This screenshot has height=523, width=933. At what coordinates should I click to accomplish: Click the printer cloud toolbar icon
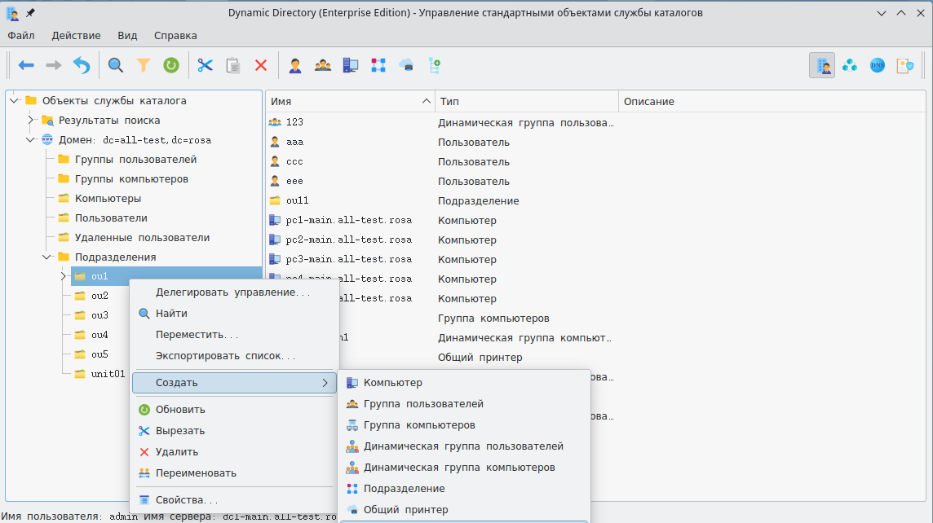(x=406, y=65)
